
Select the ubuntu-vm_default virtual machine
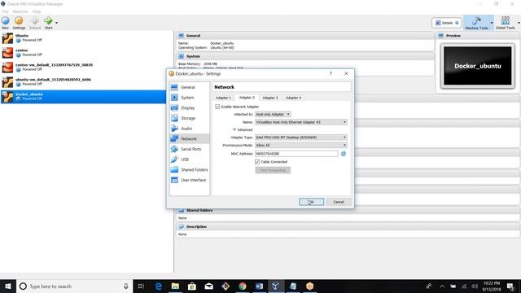click(x=86, y=81)
